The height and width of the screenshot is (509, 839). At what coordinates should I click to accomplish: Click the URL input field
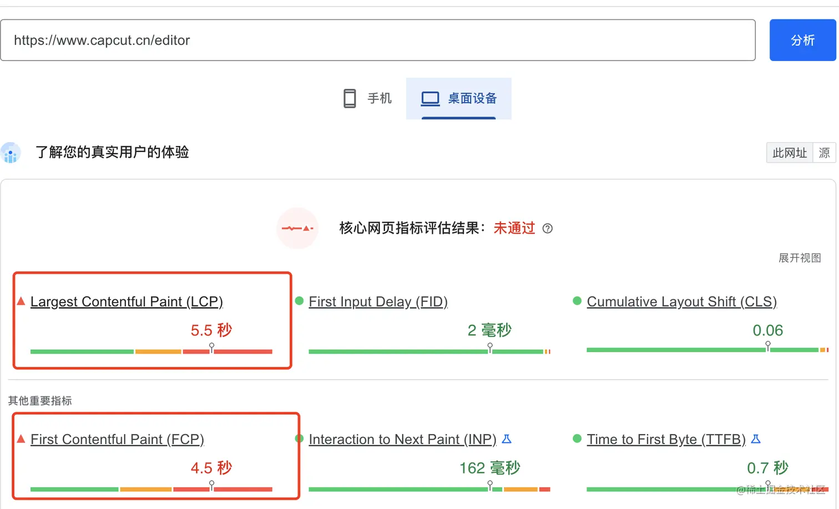tap(378, 40)
